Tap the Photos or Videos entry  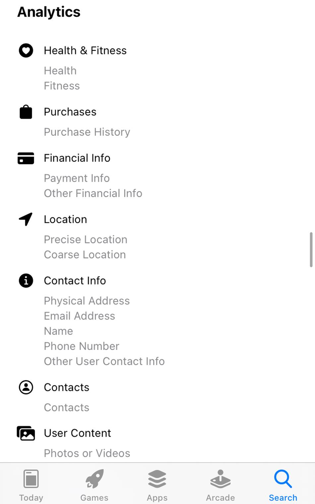pos(87,453)
